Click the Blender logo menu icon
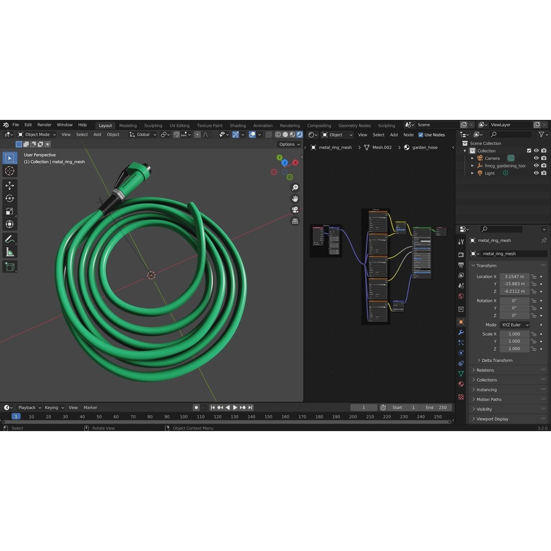551x551 pixels. click(x=6, y=125)
